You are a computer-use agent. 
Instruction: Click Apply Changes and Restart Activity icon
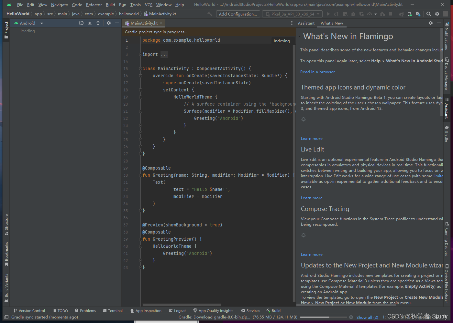pos(337,14)
